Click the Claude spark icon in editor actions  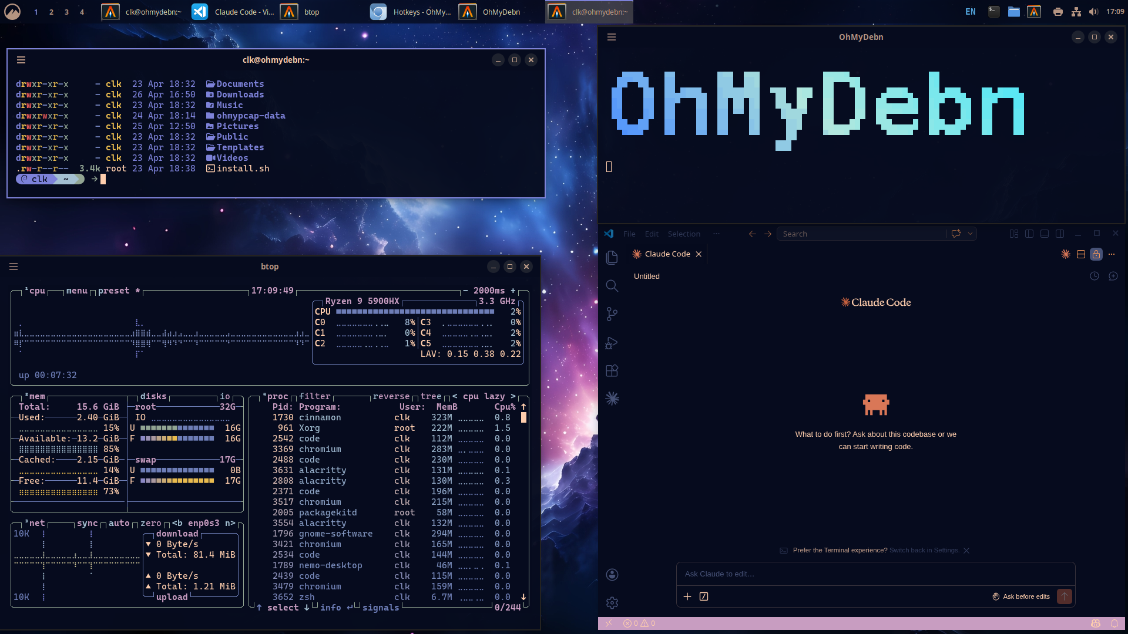tap(1066, 254)
